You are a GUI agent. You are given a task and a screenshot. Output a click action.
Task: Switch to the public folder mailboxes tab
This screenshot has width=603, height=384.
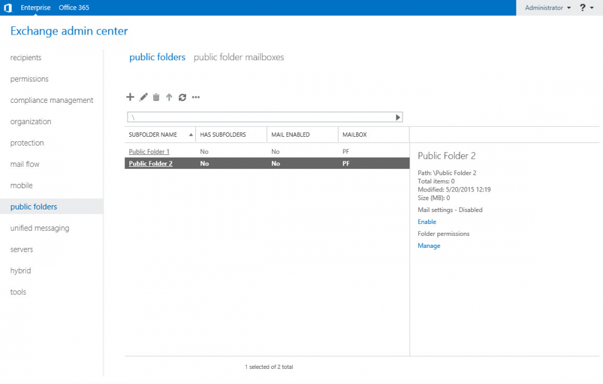pyautogui.click(x=239, y=57)
